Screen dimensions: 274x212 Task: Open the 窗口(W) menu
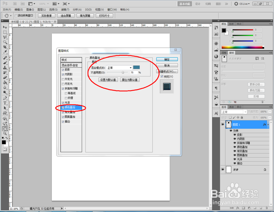(x=112, y=10)
